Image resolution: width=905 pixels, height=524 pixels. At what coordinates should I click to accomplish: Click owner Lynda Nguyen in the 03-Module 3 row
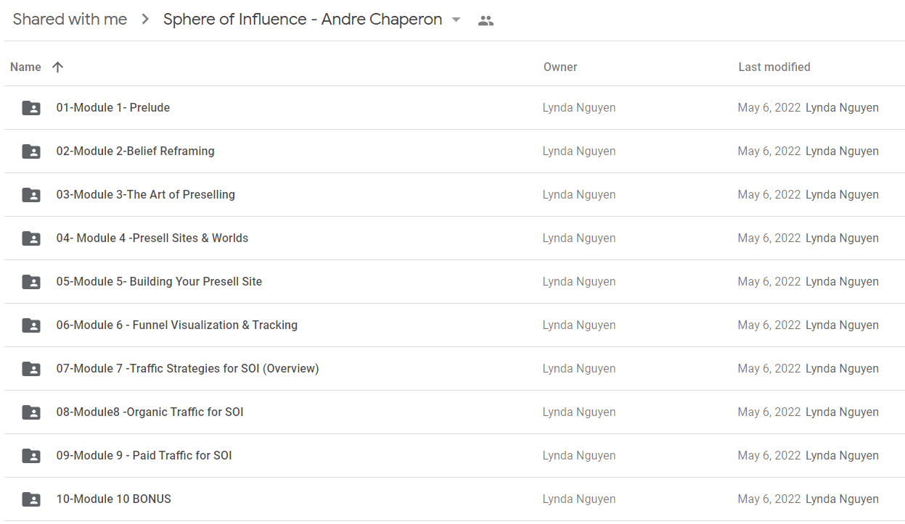[x=579, y=194]
